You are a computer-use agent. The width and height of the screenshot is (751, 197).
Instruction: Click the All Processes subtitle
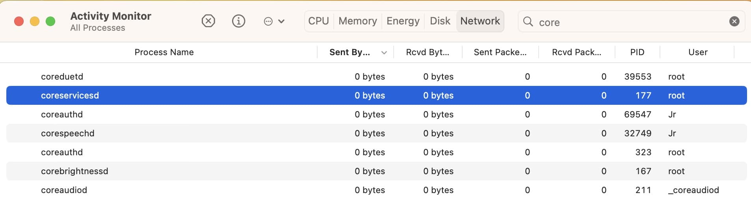coord(98,28)
